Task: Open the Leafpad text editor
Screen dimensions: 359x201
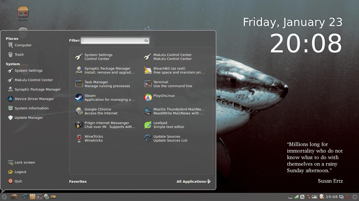Action: tap(173, 125)
